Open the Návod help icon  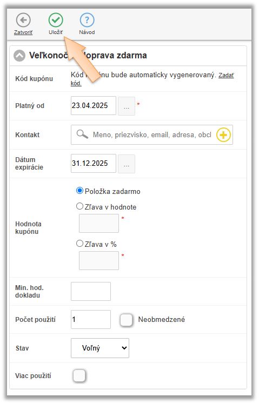click(87, 20)
